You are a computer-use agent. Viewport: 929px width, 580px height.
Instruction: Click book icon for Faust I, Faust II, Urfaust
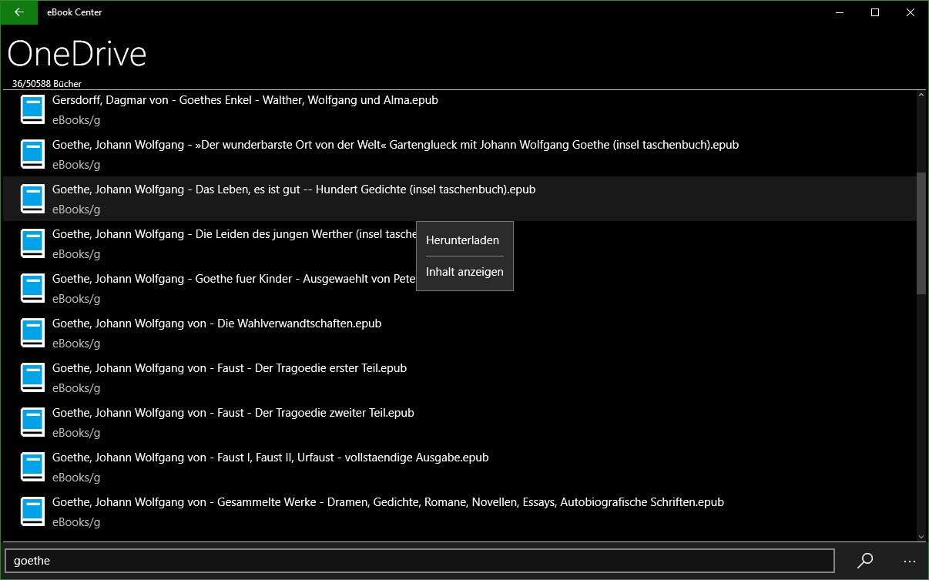pos(32,467)
